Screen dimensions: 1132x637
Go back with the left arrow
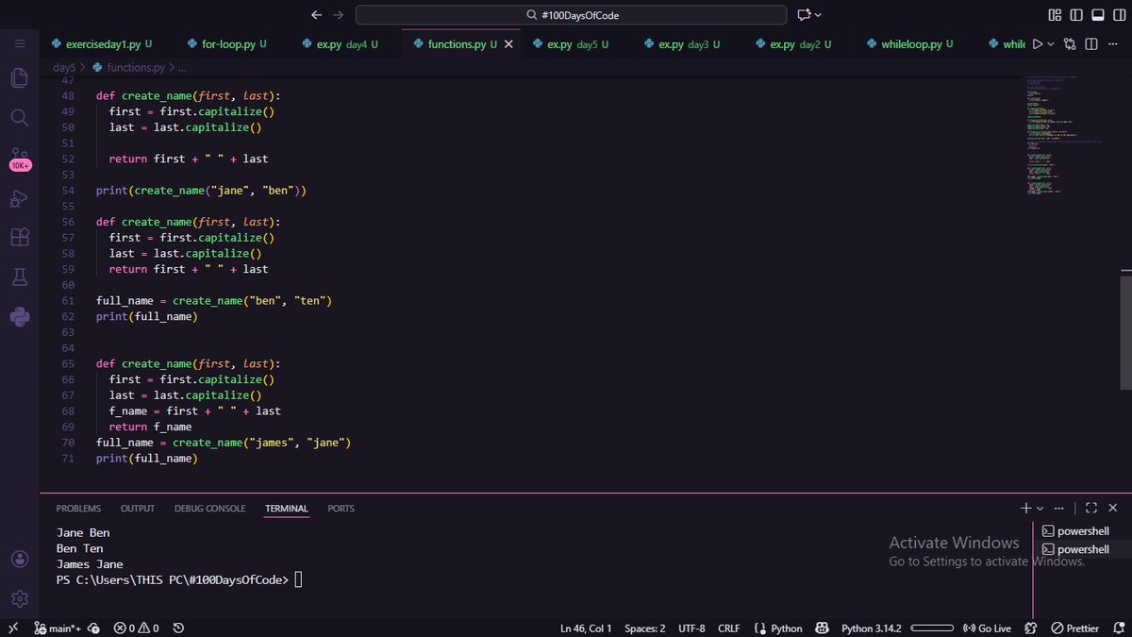[316, 15]
